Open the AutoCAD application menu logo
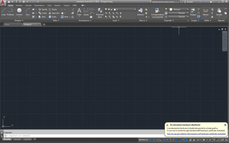 click(3, 3)
